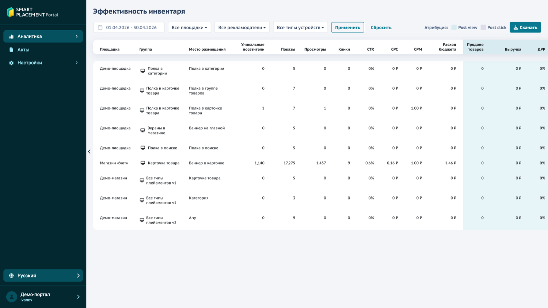Sort by Уникальные посетители column header
This screenshot has width=548, height=308.
tap(253, 47)
